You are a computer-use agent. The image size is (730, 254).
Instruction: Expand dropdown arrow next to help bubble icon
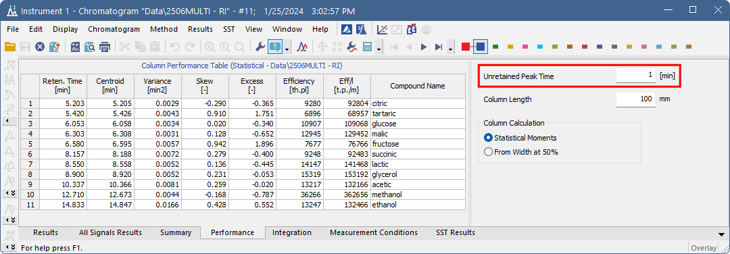(287, 48)
